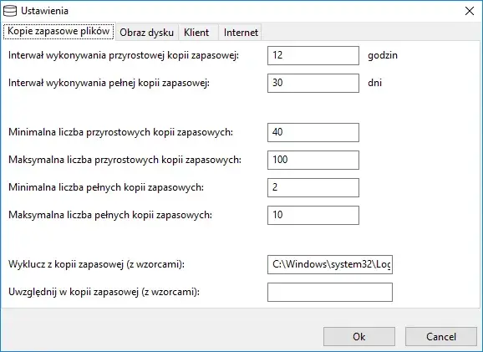Click the maximum incremental backups field showing 100
This screenshot has height=352, width=483.
click(x=313, y=160)
